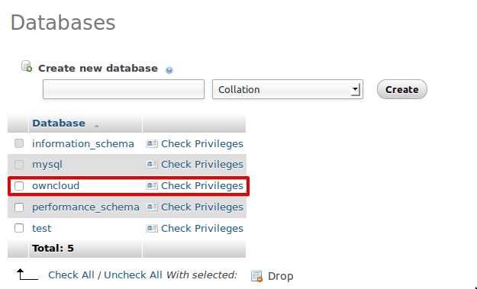The image size is (477, 289).
Task: Click Check All link
Action: (71, 275)
